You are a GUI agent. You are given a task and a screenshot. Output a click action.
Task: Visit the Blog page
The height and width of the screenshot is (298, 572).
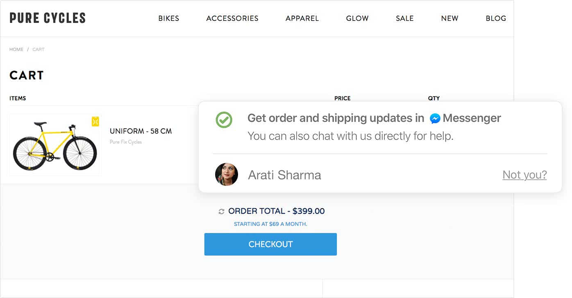(496, 18)
